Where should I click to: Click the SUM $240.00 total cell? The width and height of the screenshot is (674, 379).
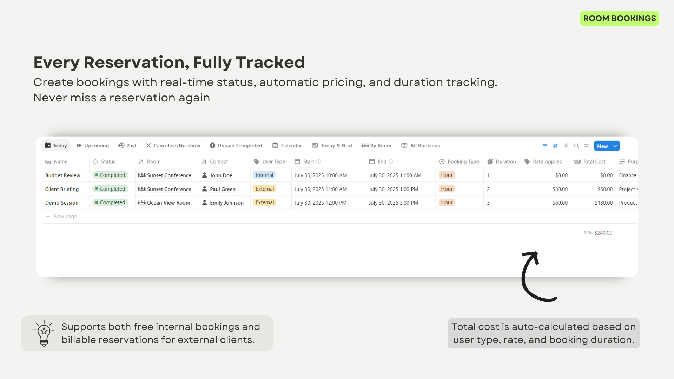(x=598, y=233)
